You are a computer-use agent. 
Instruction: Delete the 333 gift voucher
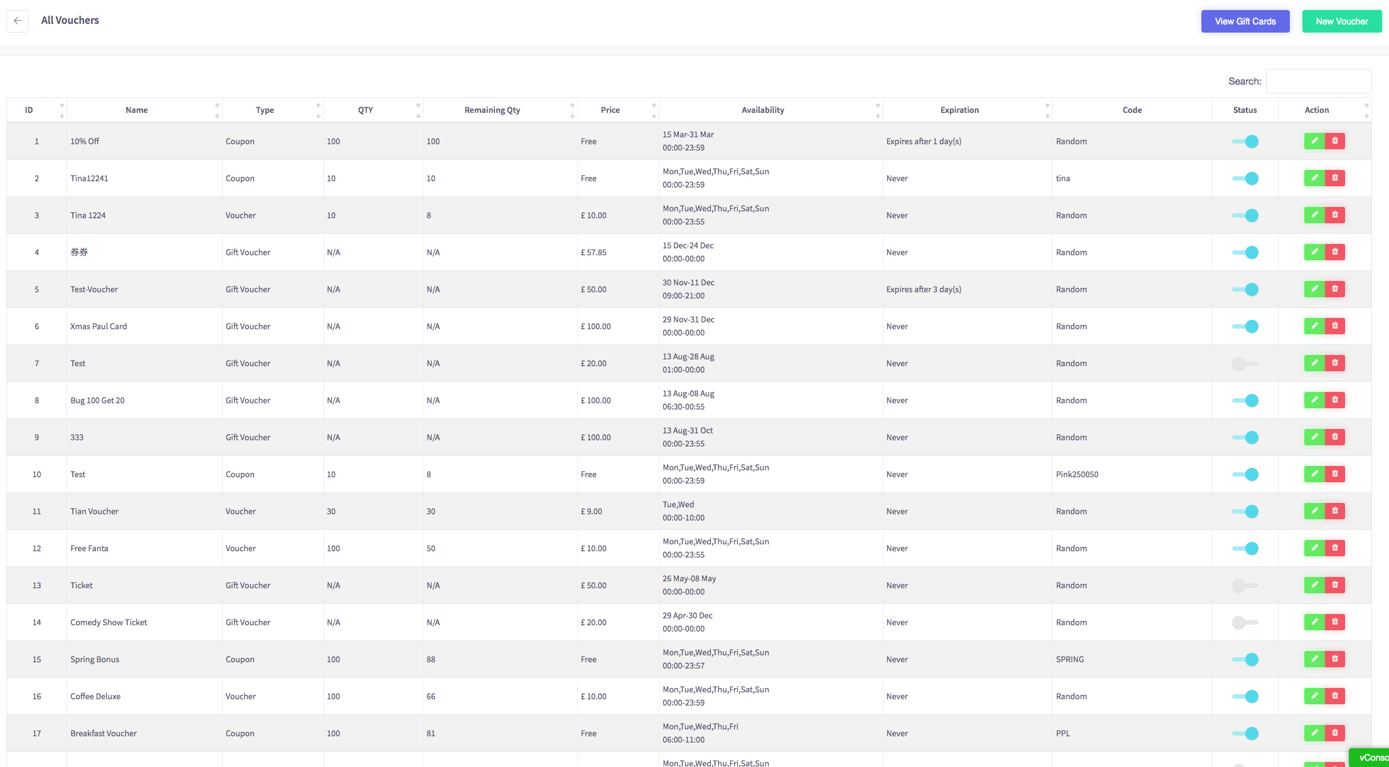coord(1335,437)
